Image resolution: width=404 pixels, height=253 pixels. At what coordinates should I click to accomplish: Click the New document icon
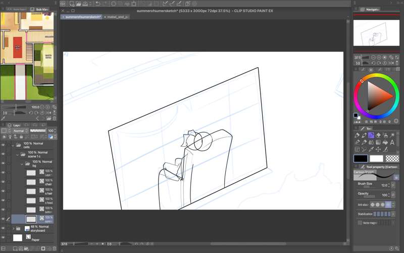72,4
